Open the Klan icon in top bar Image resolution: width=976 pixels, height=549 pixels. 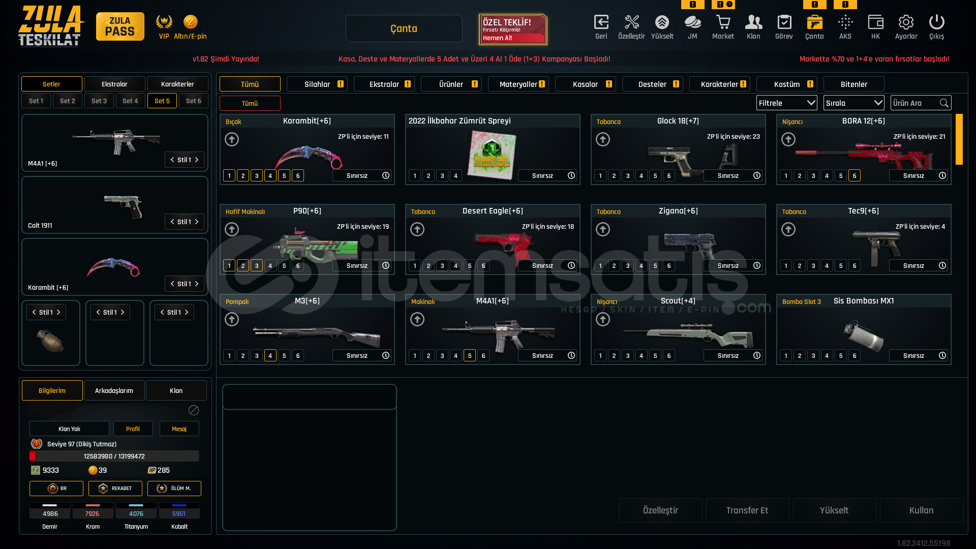[753, 23]
